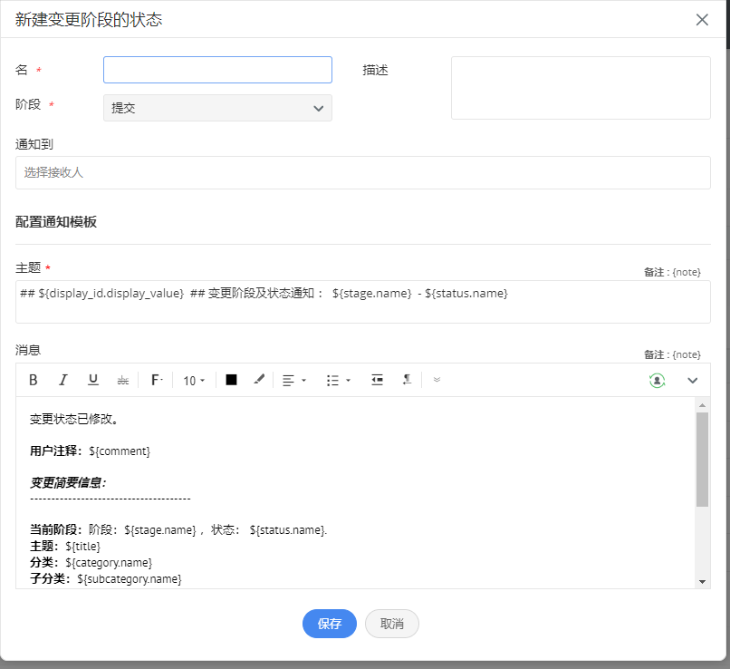Apply underline formatting
This screenshot has height=669, width=730.
coord(93,380)
